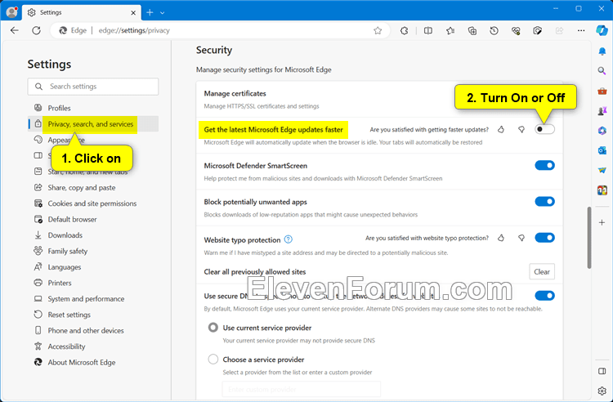
Task: Thumbs down for getting faster updates
Action: 521,129
